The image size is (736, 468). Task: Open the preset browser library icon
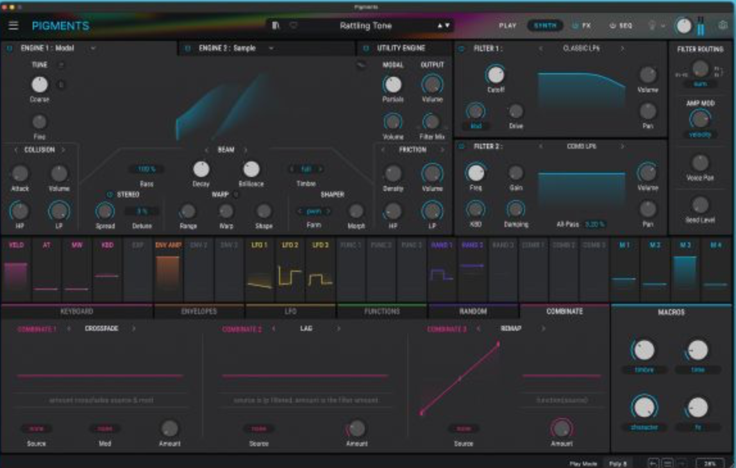coord(276,26)
